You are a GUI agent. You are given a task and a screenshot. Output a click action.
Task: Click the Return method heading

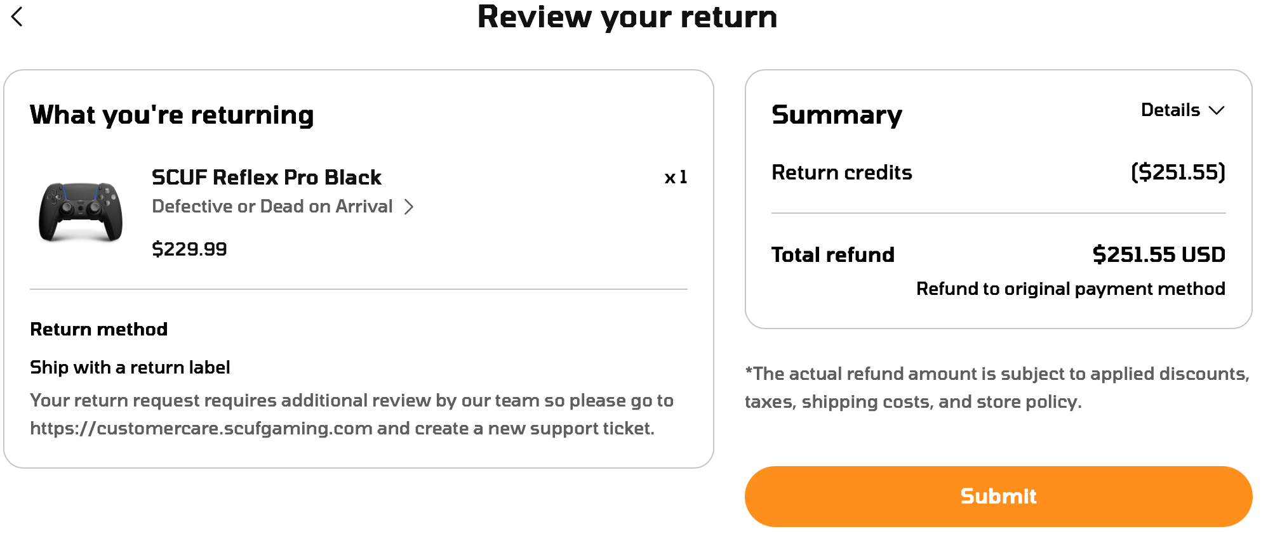98,330
